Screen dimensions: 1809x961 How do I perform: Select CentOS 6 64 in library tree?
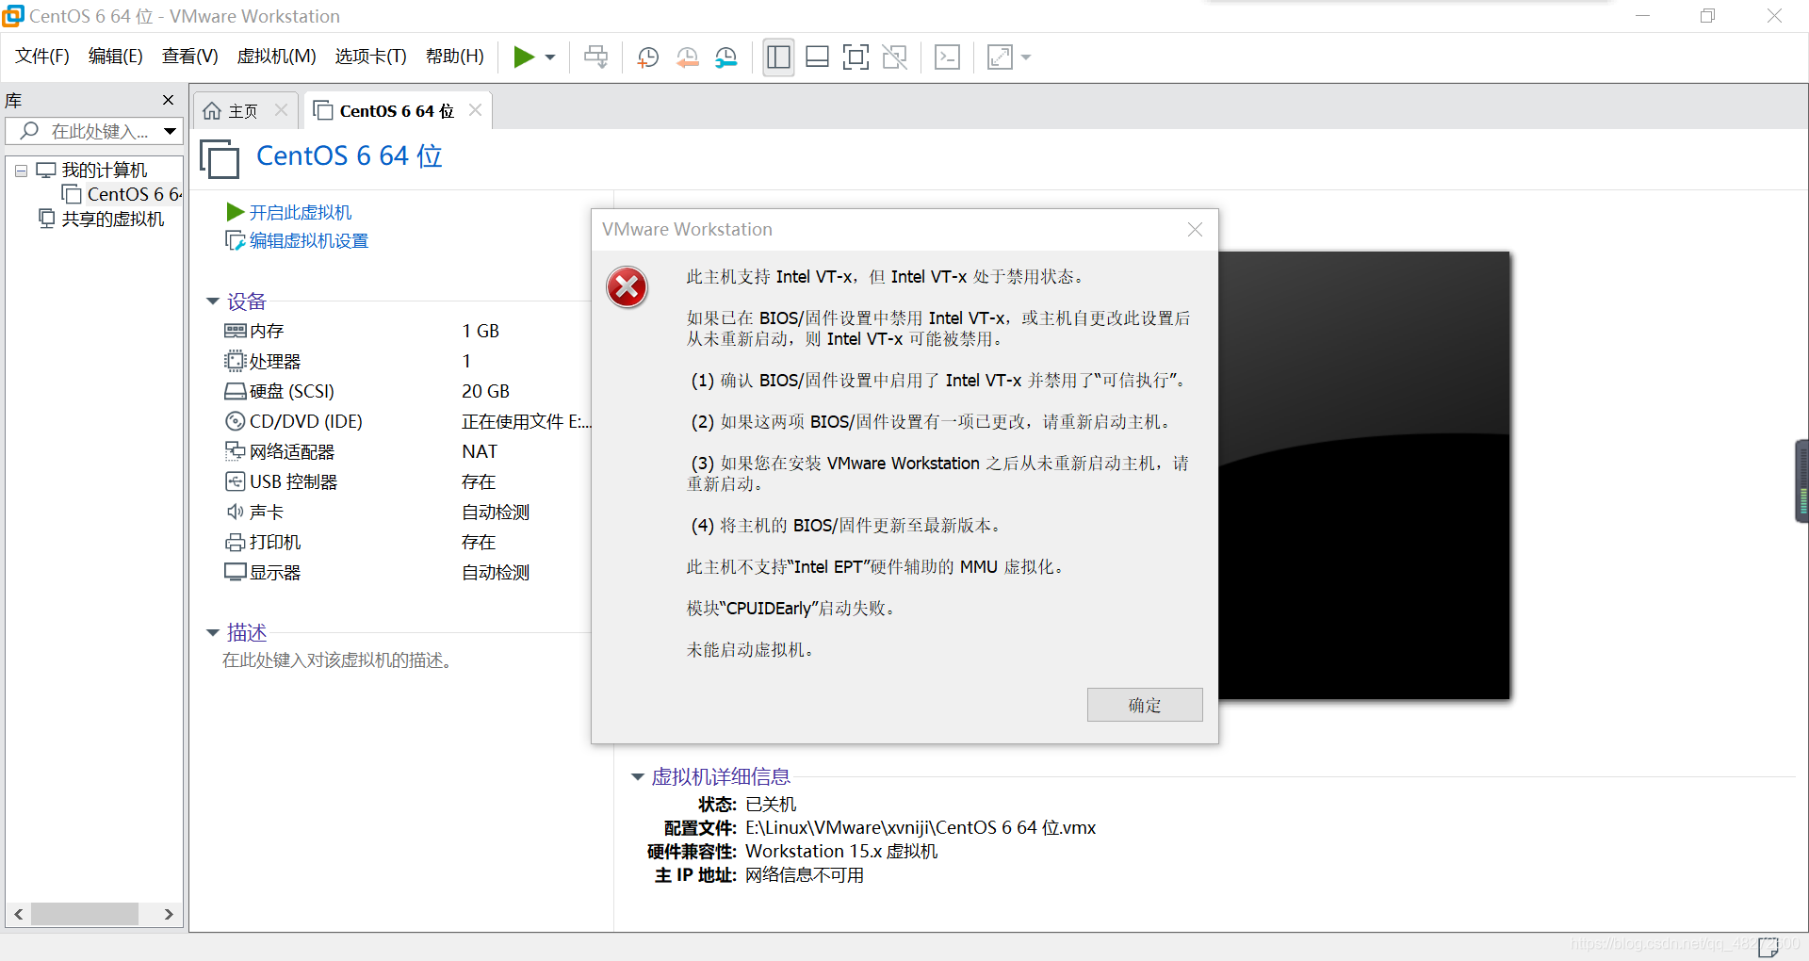122,194
